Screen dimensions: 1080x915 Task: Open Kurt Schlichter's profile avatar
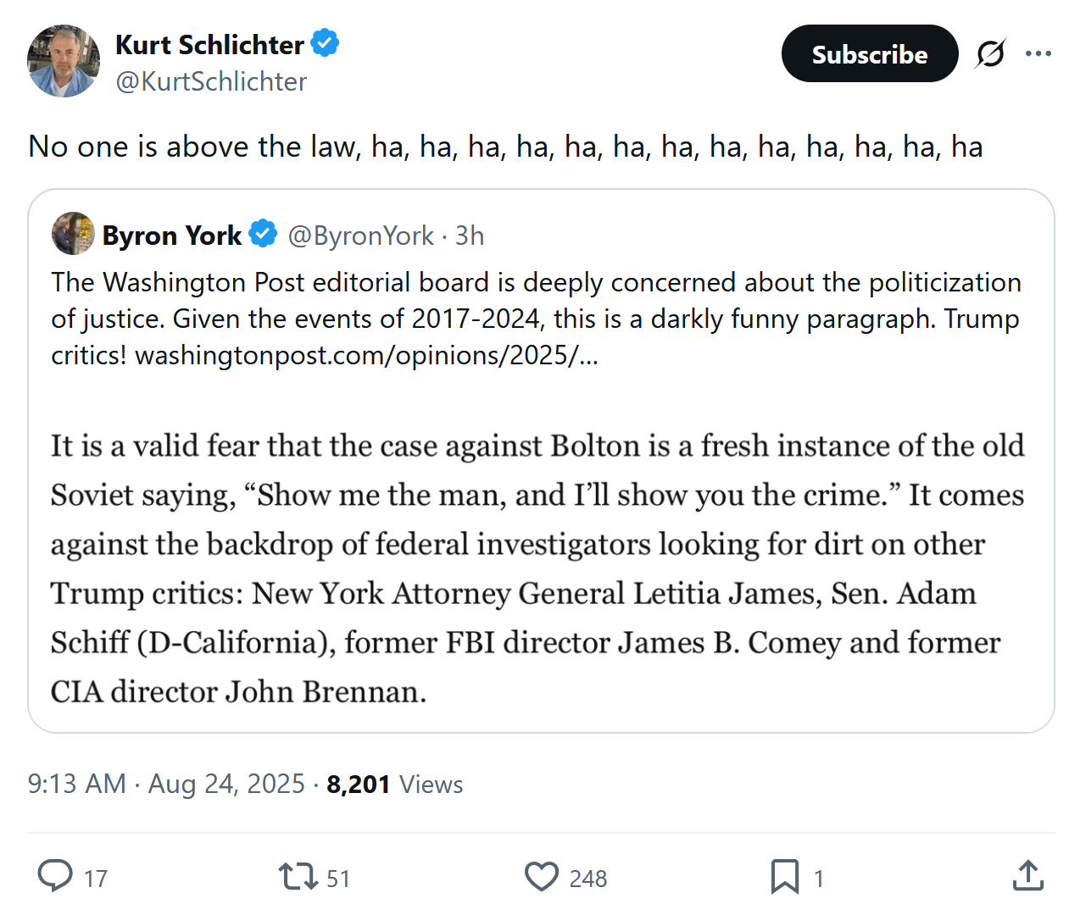(x=64, y=61)
